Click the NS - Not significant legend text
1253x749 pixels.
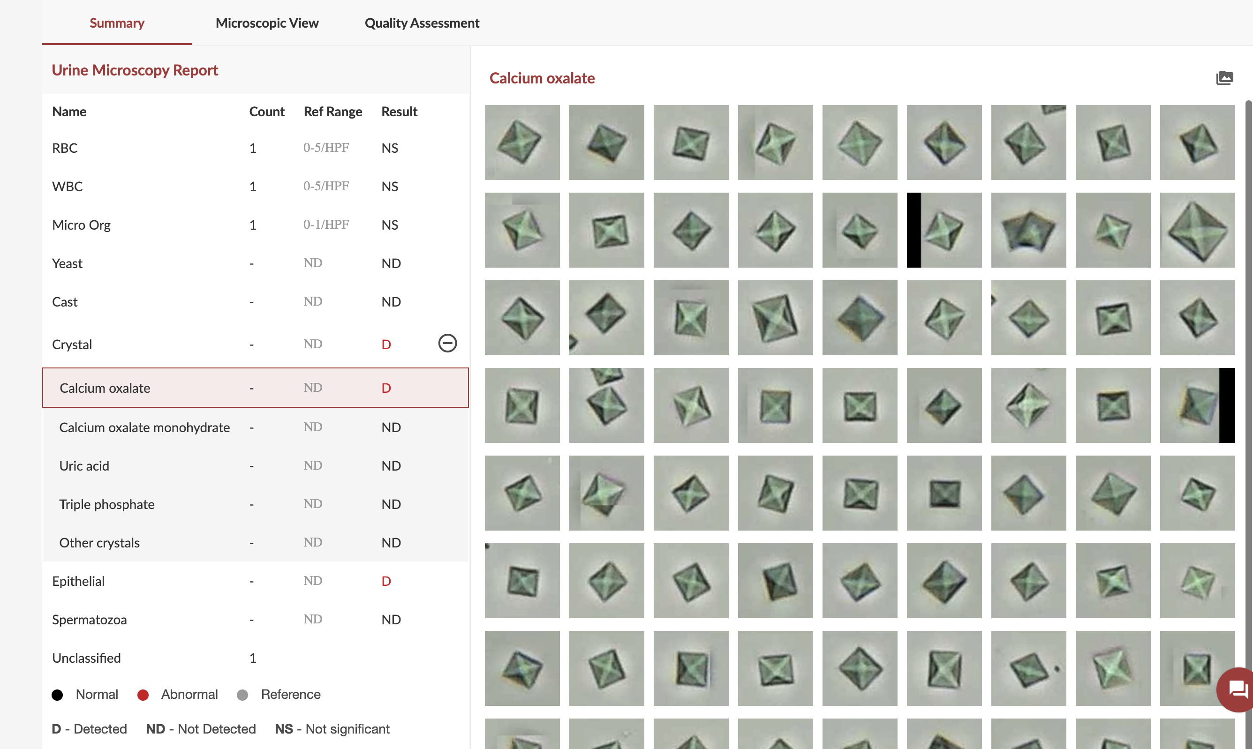coord(332,728)
